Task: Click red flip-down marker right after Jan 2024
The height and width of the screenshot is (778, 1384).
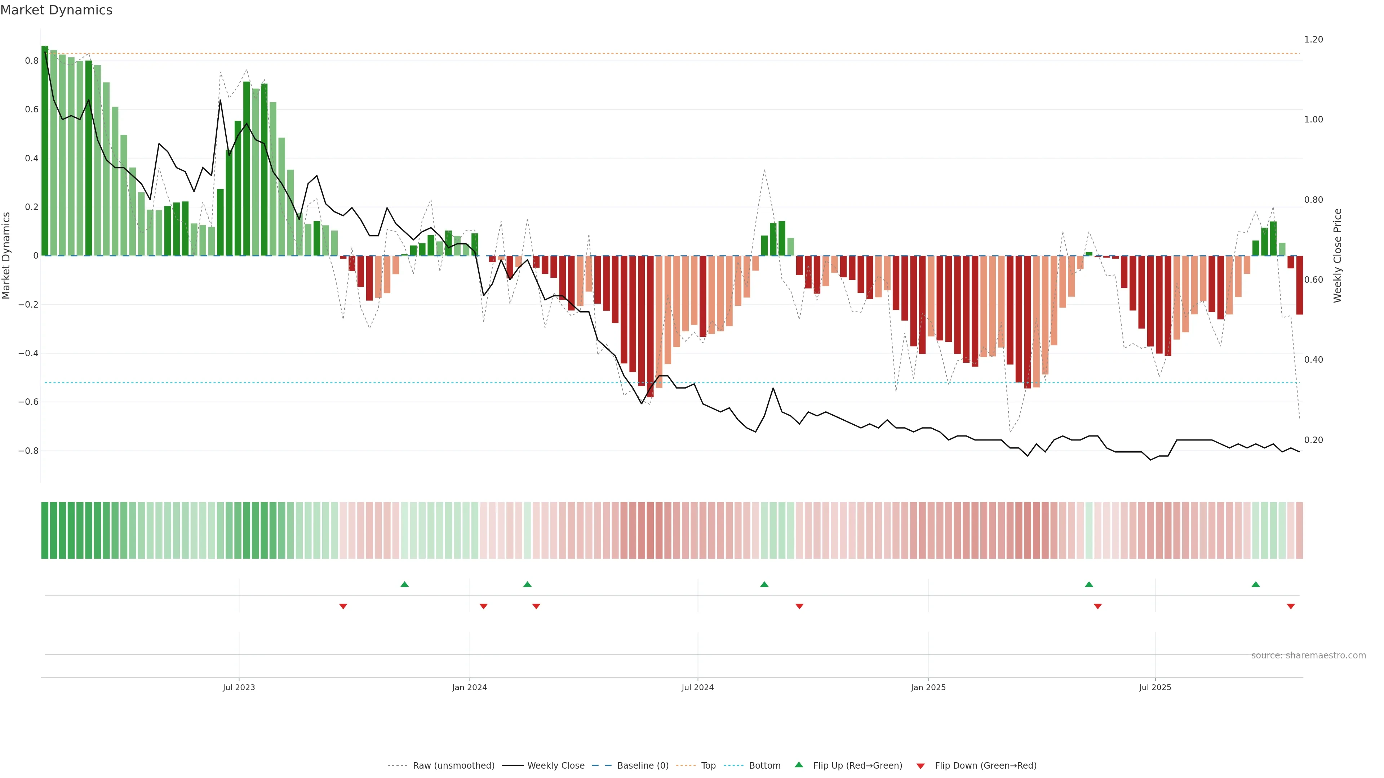Action: [x=484, y=606]
